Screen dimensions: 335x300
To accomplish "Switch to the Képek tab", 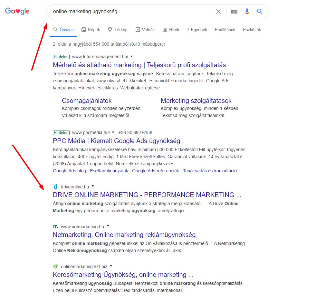I will click(91, 30).
